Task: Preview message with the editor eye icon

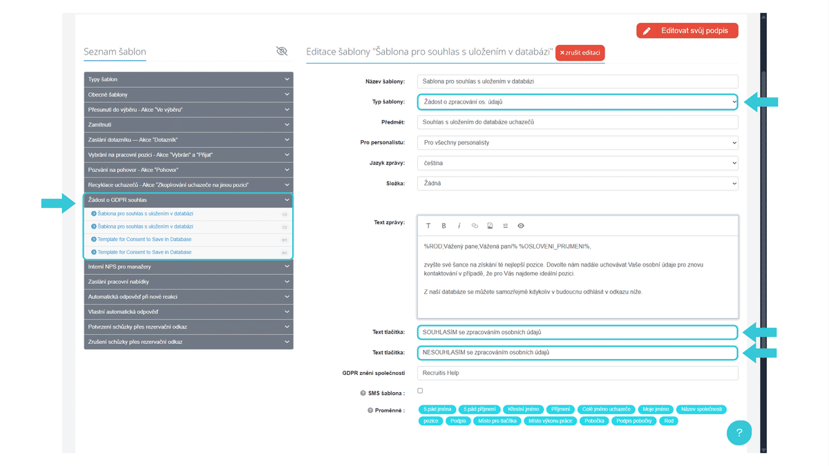Action: click(x=521, y=226)
